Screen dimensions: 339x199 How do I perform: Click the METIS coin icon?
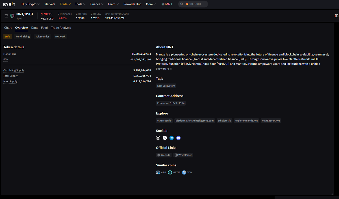click(x=170, y=172)
